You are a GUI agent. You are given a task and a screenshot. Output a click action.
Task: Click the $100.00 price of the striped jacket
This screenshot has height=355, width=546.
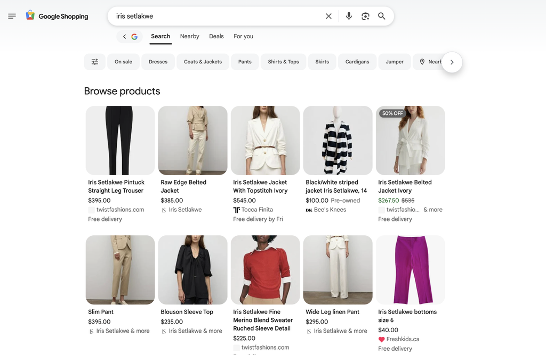[x=317, y=200]
